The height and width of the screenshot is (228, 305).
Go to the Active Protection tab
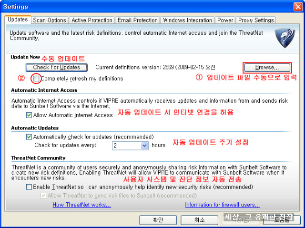[x=92, y=20]
